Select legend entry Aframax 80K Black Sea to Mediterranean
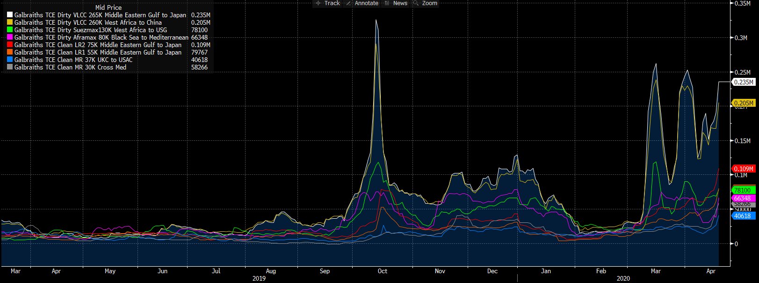This screenshot has width=759, height=283. pos(101,38)
